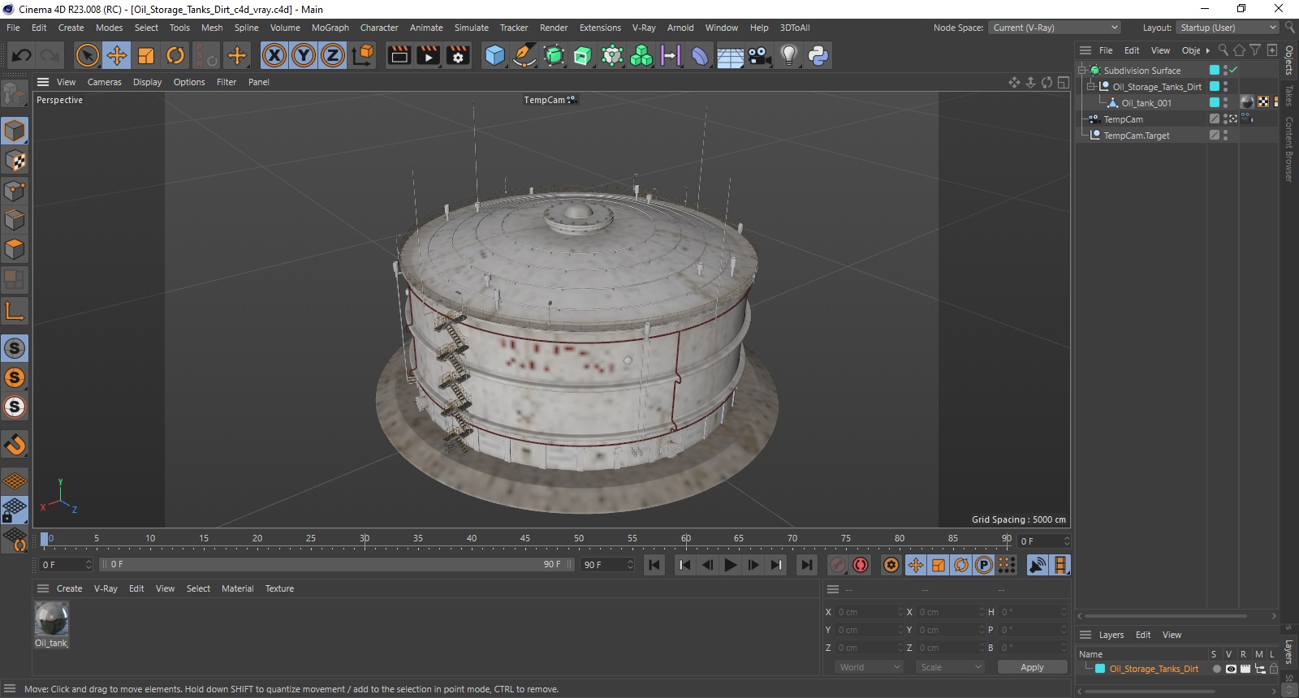Activate the Rotate tool
Viewport: 1299px width, 698px height.
(175, 55)
